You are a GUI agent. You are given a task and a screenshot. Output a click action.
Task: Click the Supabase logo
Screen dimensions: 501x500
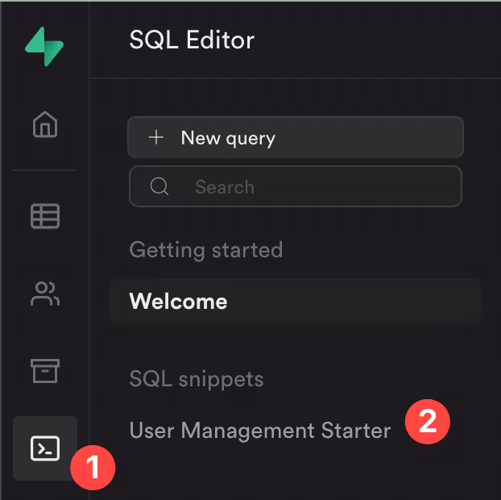click(x=44, y=47)
